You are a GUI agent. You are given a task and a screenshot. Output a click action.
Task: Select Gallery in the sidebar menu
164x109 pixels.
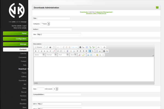point(24,77)
